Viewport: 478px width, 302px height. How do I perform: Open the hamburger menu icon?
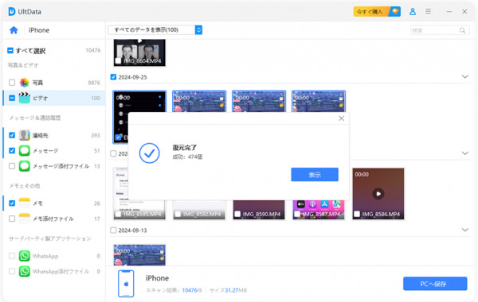(428, 12)
